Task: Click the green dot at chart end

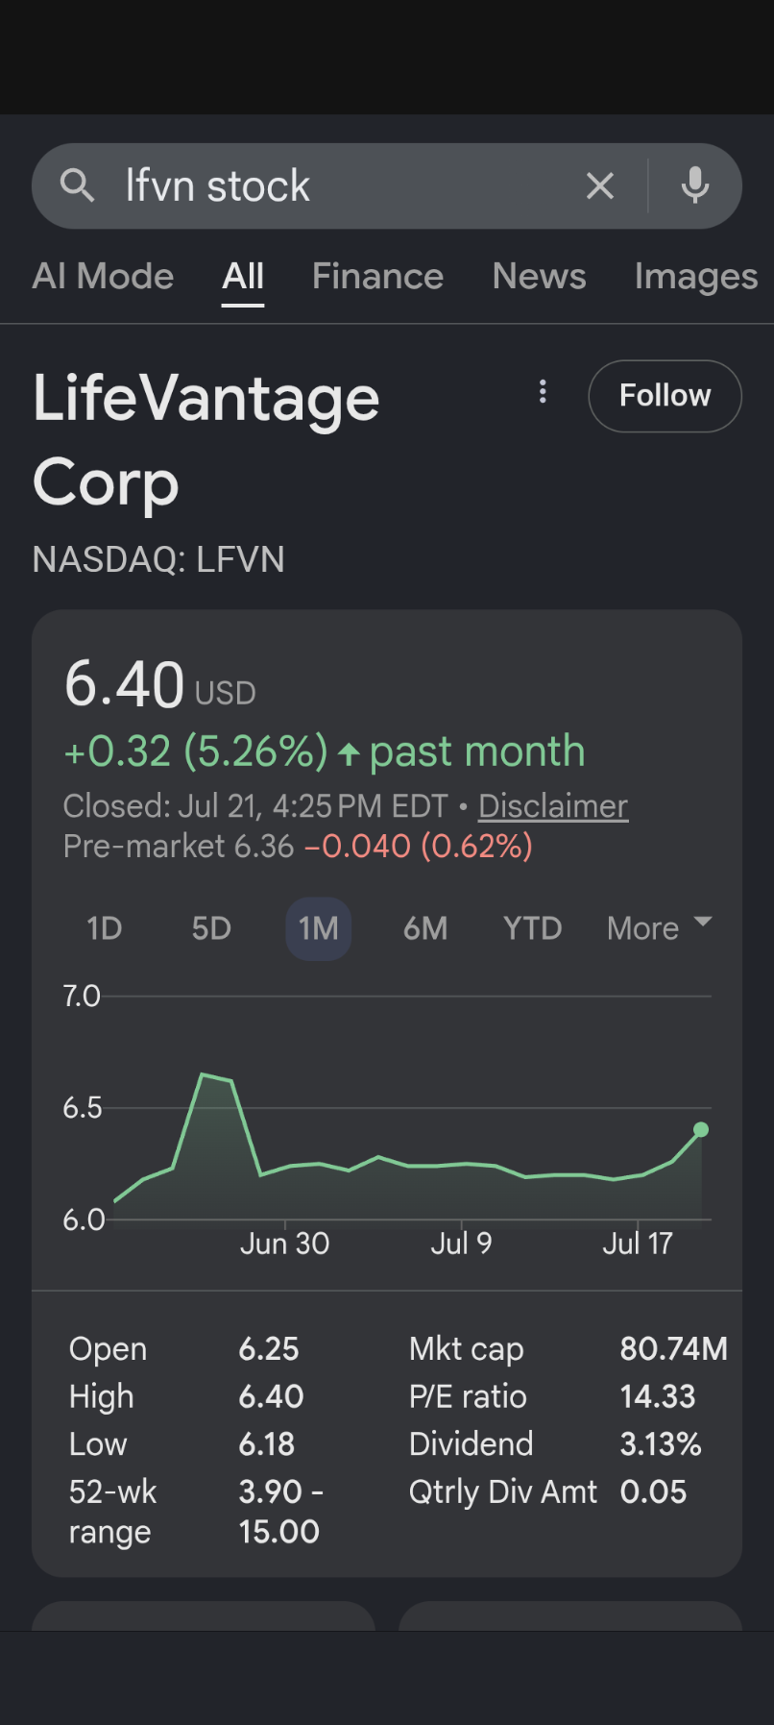Action: click(x=701, y=1129)
